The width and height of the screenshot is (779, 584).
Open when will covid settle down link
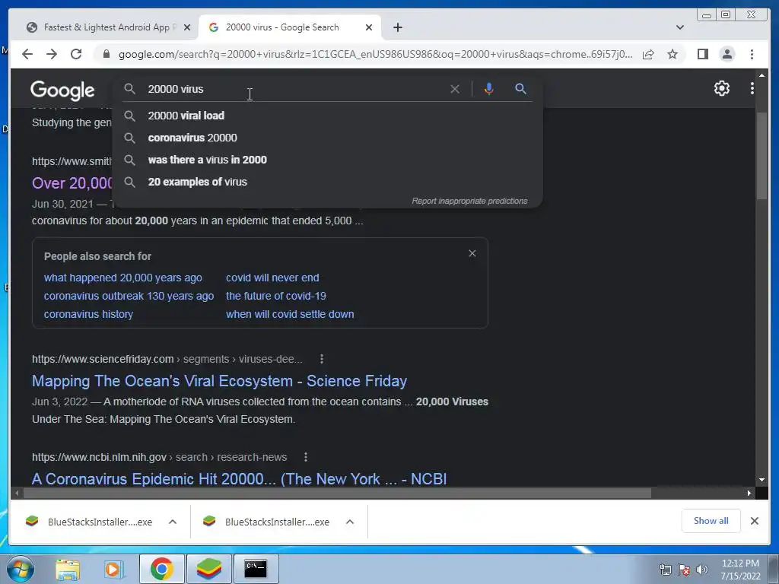290,314
